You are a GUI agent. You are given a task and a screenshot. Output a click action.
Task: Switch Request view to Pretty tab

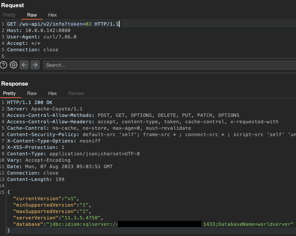(x=9, y=15)
